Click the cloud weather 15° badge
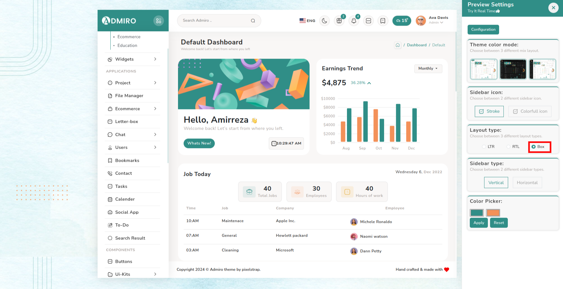Screen dimensions: 563x289 tap(402, 21)
